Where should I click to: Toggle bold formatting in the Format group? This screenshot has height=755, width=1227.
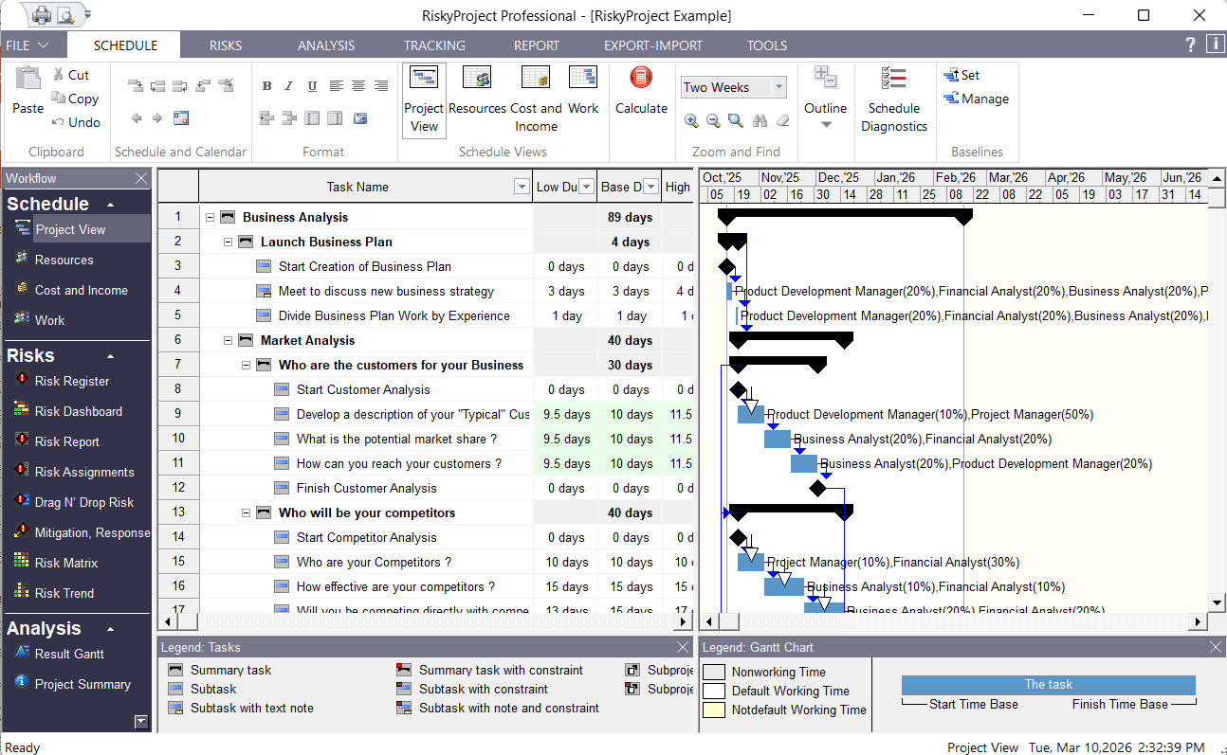266,85
